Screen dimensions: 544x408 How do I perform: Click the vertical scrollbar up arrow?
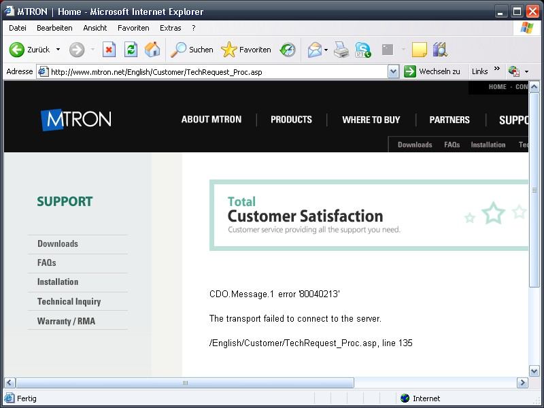(x=534, y=86)
